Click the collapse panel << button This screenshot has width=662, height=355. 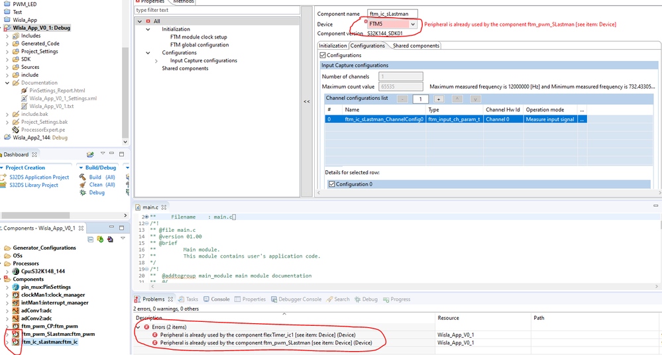307,101
